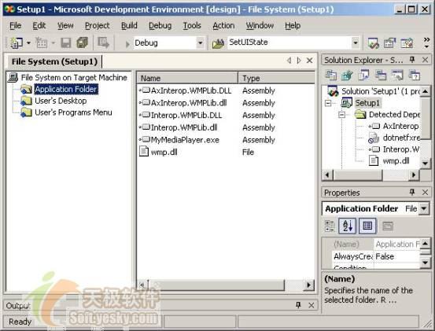
Task: Click the Add New Item toolbar icon
Action: [x=42, y=43]
